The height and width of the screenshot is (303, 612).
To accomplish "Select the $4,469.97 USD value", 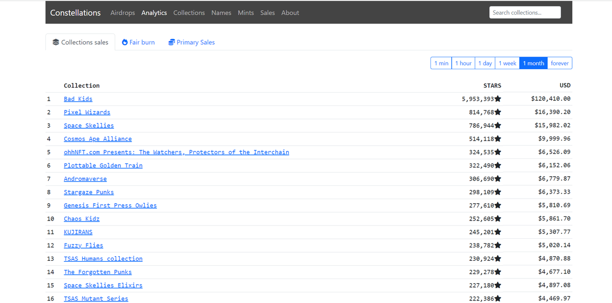I will [554, 298].
